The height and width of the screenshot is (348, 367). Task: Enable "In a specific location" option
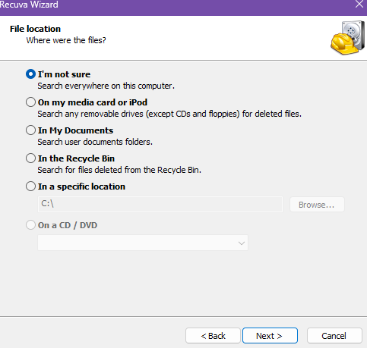[30, 187]
